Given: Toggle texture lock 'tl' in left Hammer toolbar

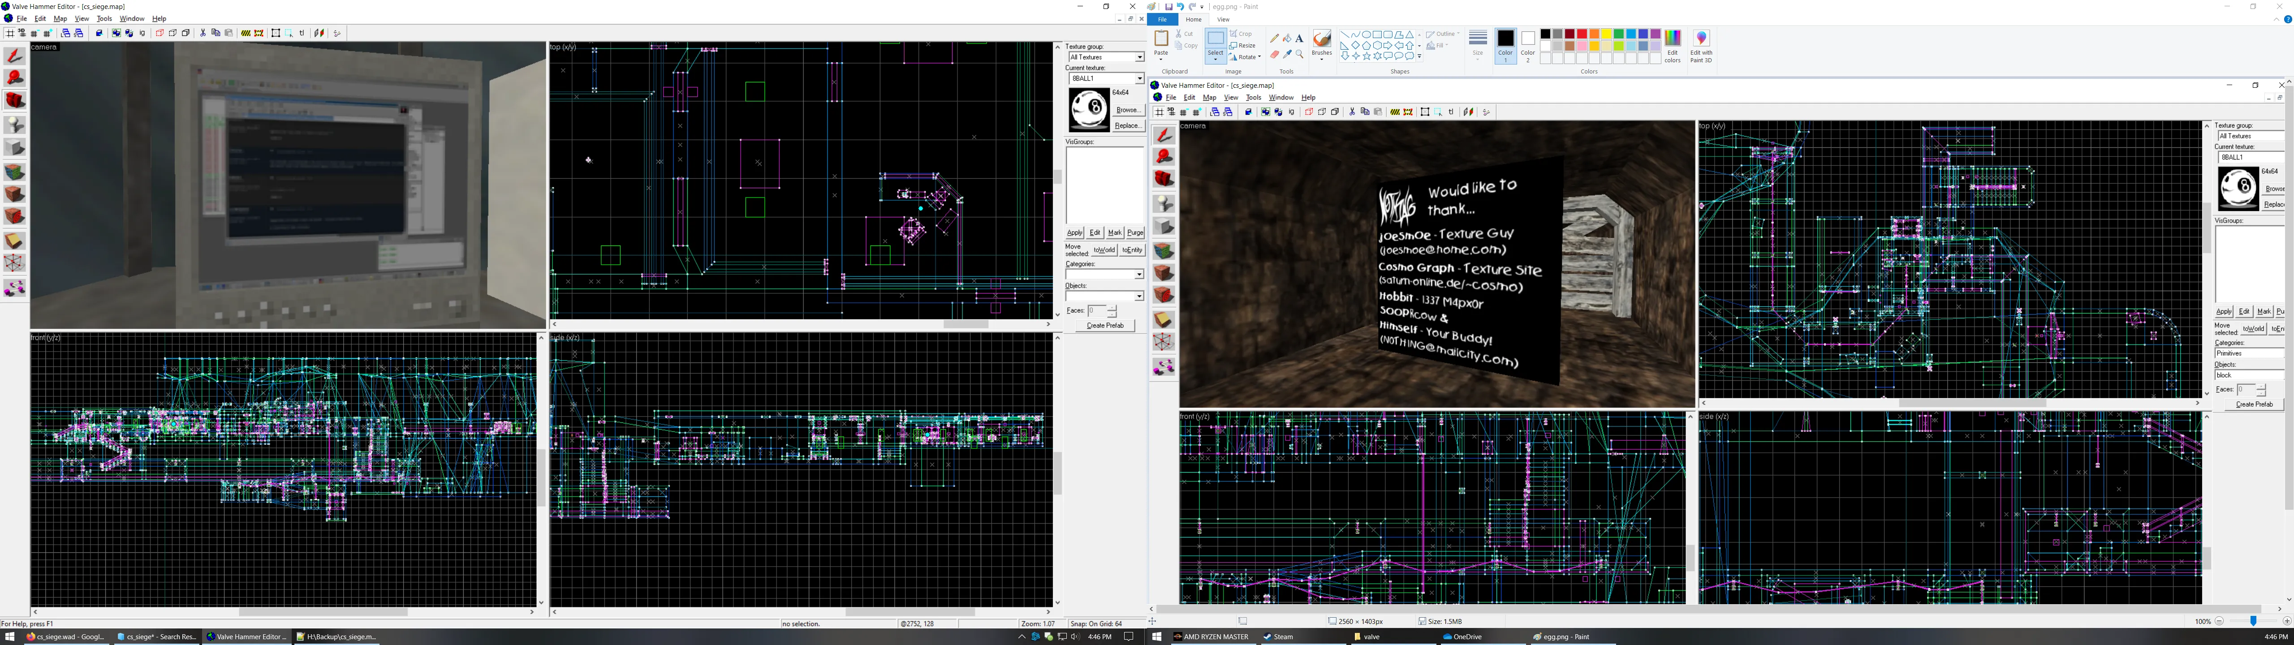Looking at the screenshot, I should [303, 34].
